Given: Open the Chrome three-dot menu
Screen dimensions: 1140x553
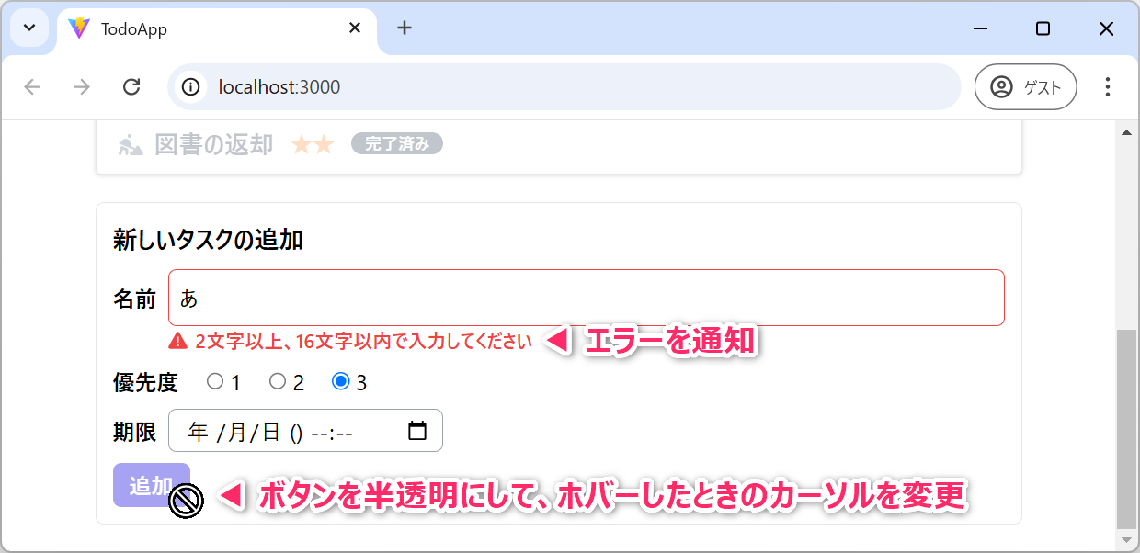Looking at the screenshot, I should coord(1107,87).
